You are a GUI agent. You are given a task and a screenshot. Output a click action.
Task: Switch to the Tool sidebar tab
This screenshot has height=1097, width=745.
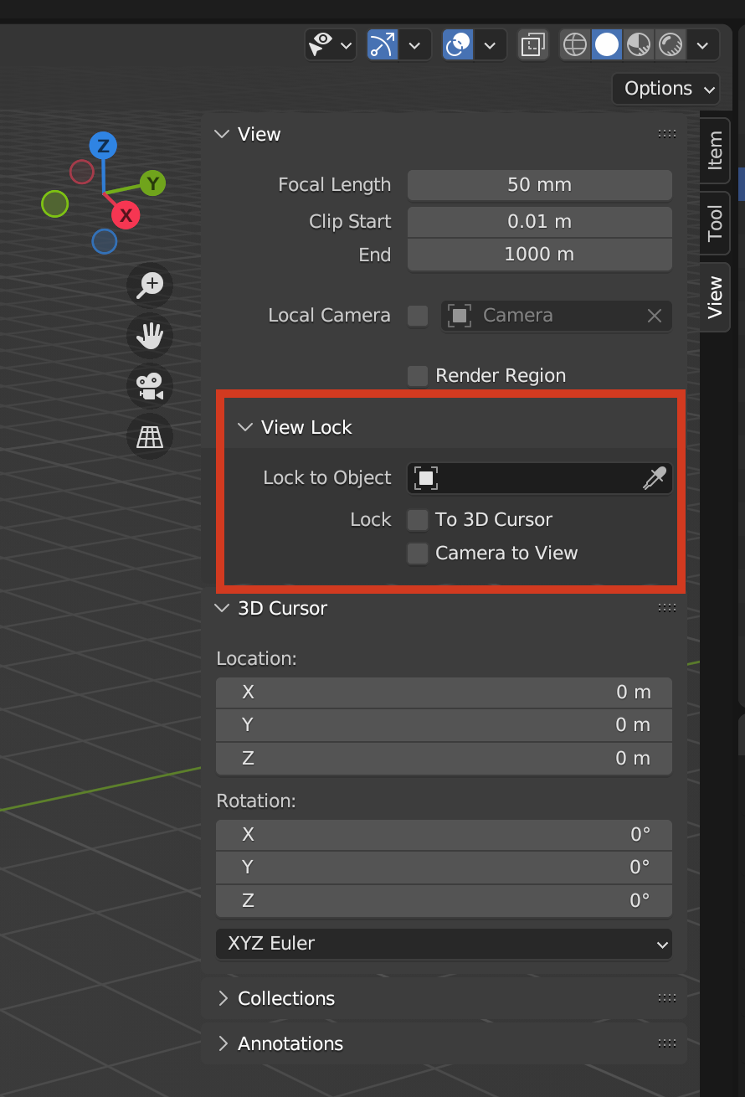point(715,223)
